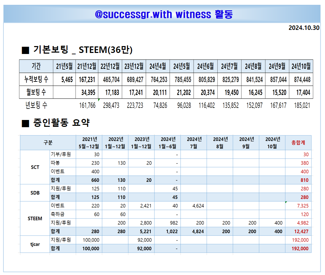Viewport: 325px width, 275px height.
Task: Click the 'tjcar' group label
Action: click(x=35, y=244)
